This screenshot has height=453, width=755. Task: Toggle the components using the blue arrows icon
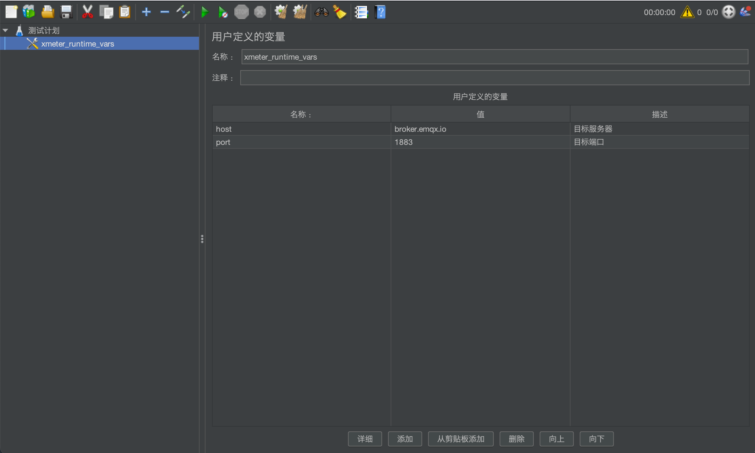click(183, 12)
